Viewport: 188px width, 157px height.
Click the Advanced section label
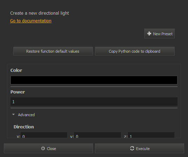click(26, 115)
